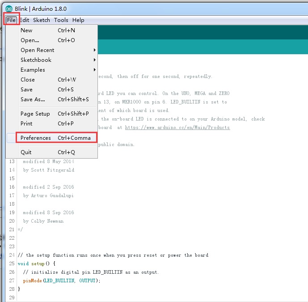Follow the arduino.cc Products hyperlink
Screen dimensions: 308x302
point(177,127)
